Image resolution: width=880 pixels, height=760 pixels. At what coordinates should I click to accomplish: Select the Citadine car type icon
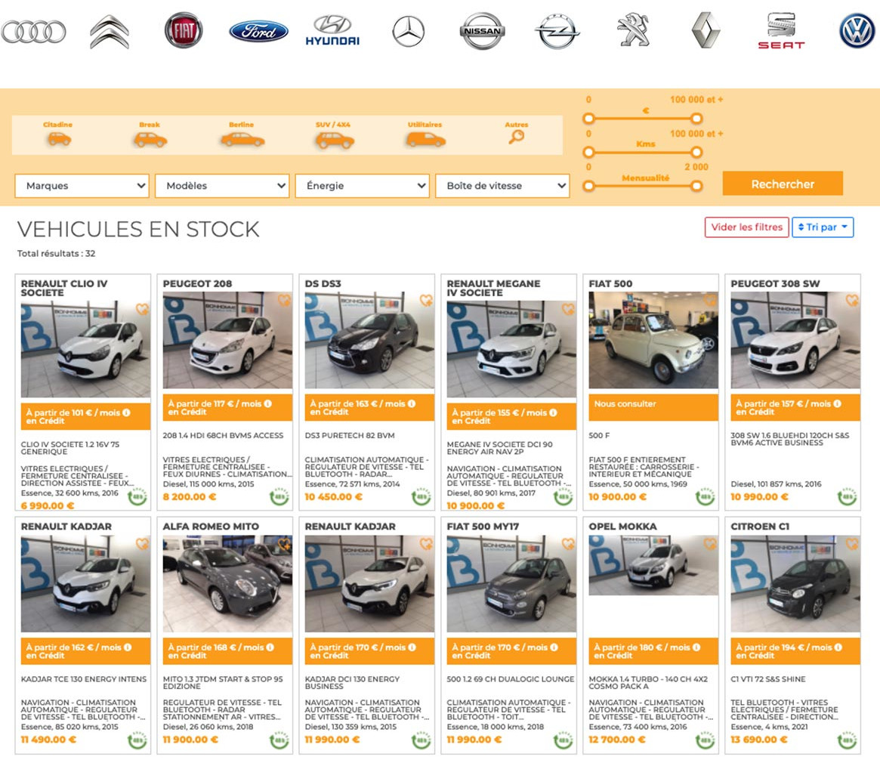59,139
